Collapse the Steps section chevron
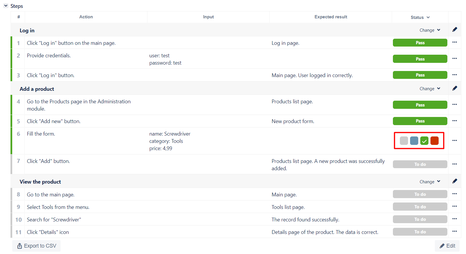The width and height of the screenshot is (466, 254). (x=6, y=6)
